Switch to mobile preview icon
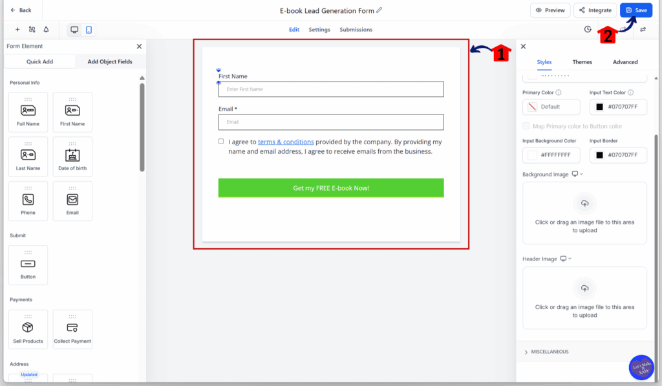Image resolution: width=662 pixels, height=386 pixels. pyautogui.click(x=89, y=30)
